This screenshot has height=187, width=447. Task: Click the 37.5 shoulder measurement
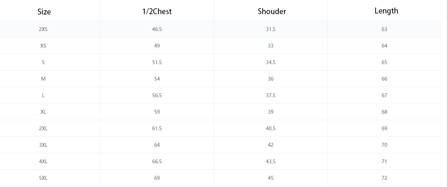click(x=271, y=95)
